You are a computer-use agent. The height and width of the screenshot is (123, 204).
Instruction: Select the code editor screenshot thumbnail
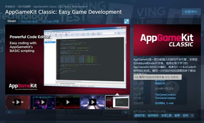tap(117, 102)
